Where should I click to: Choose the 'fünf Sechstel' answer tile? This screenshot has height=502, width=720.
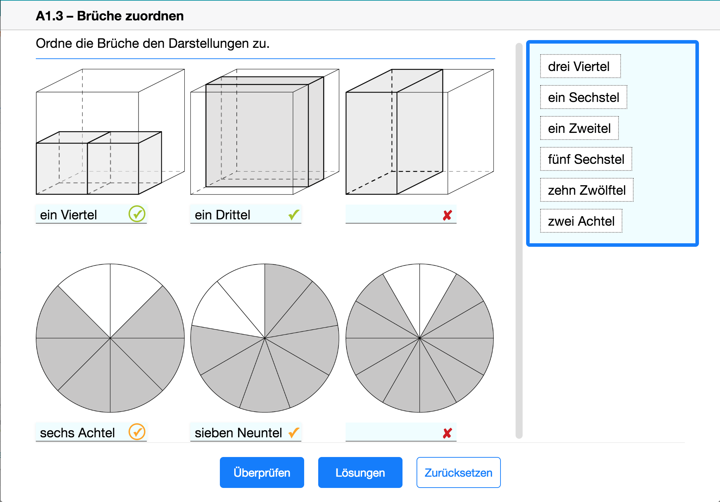click(x=586, y=159)
